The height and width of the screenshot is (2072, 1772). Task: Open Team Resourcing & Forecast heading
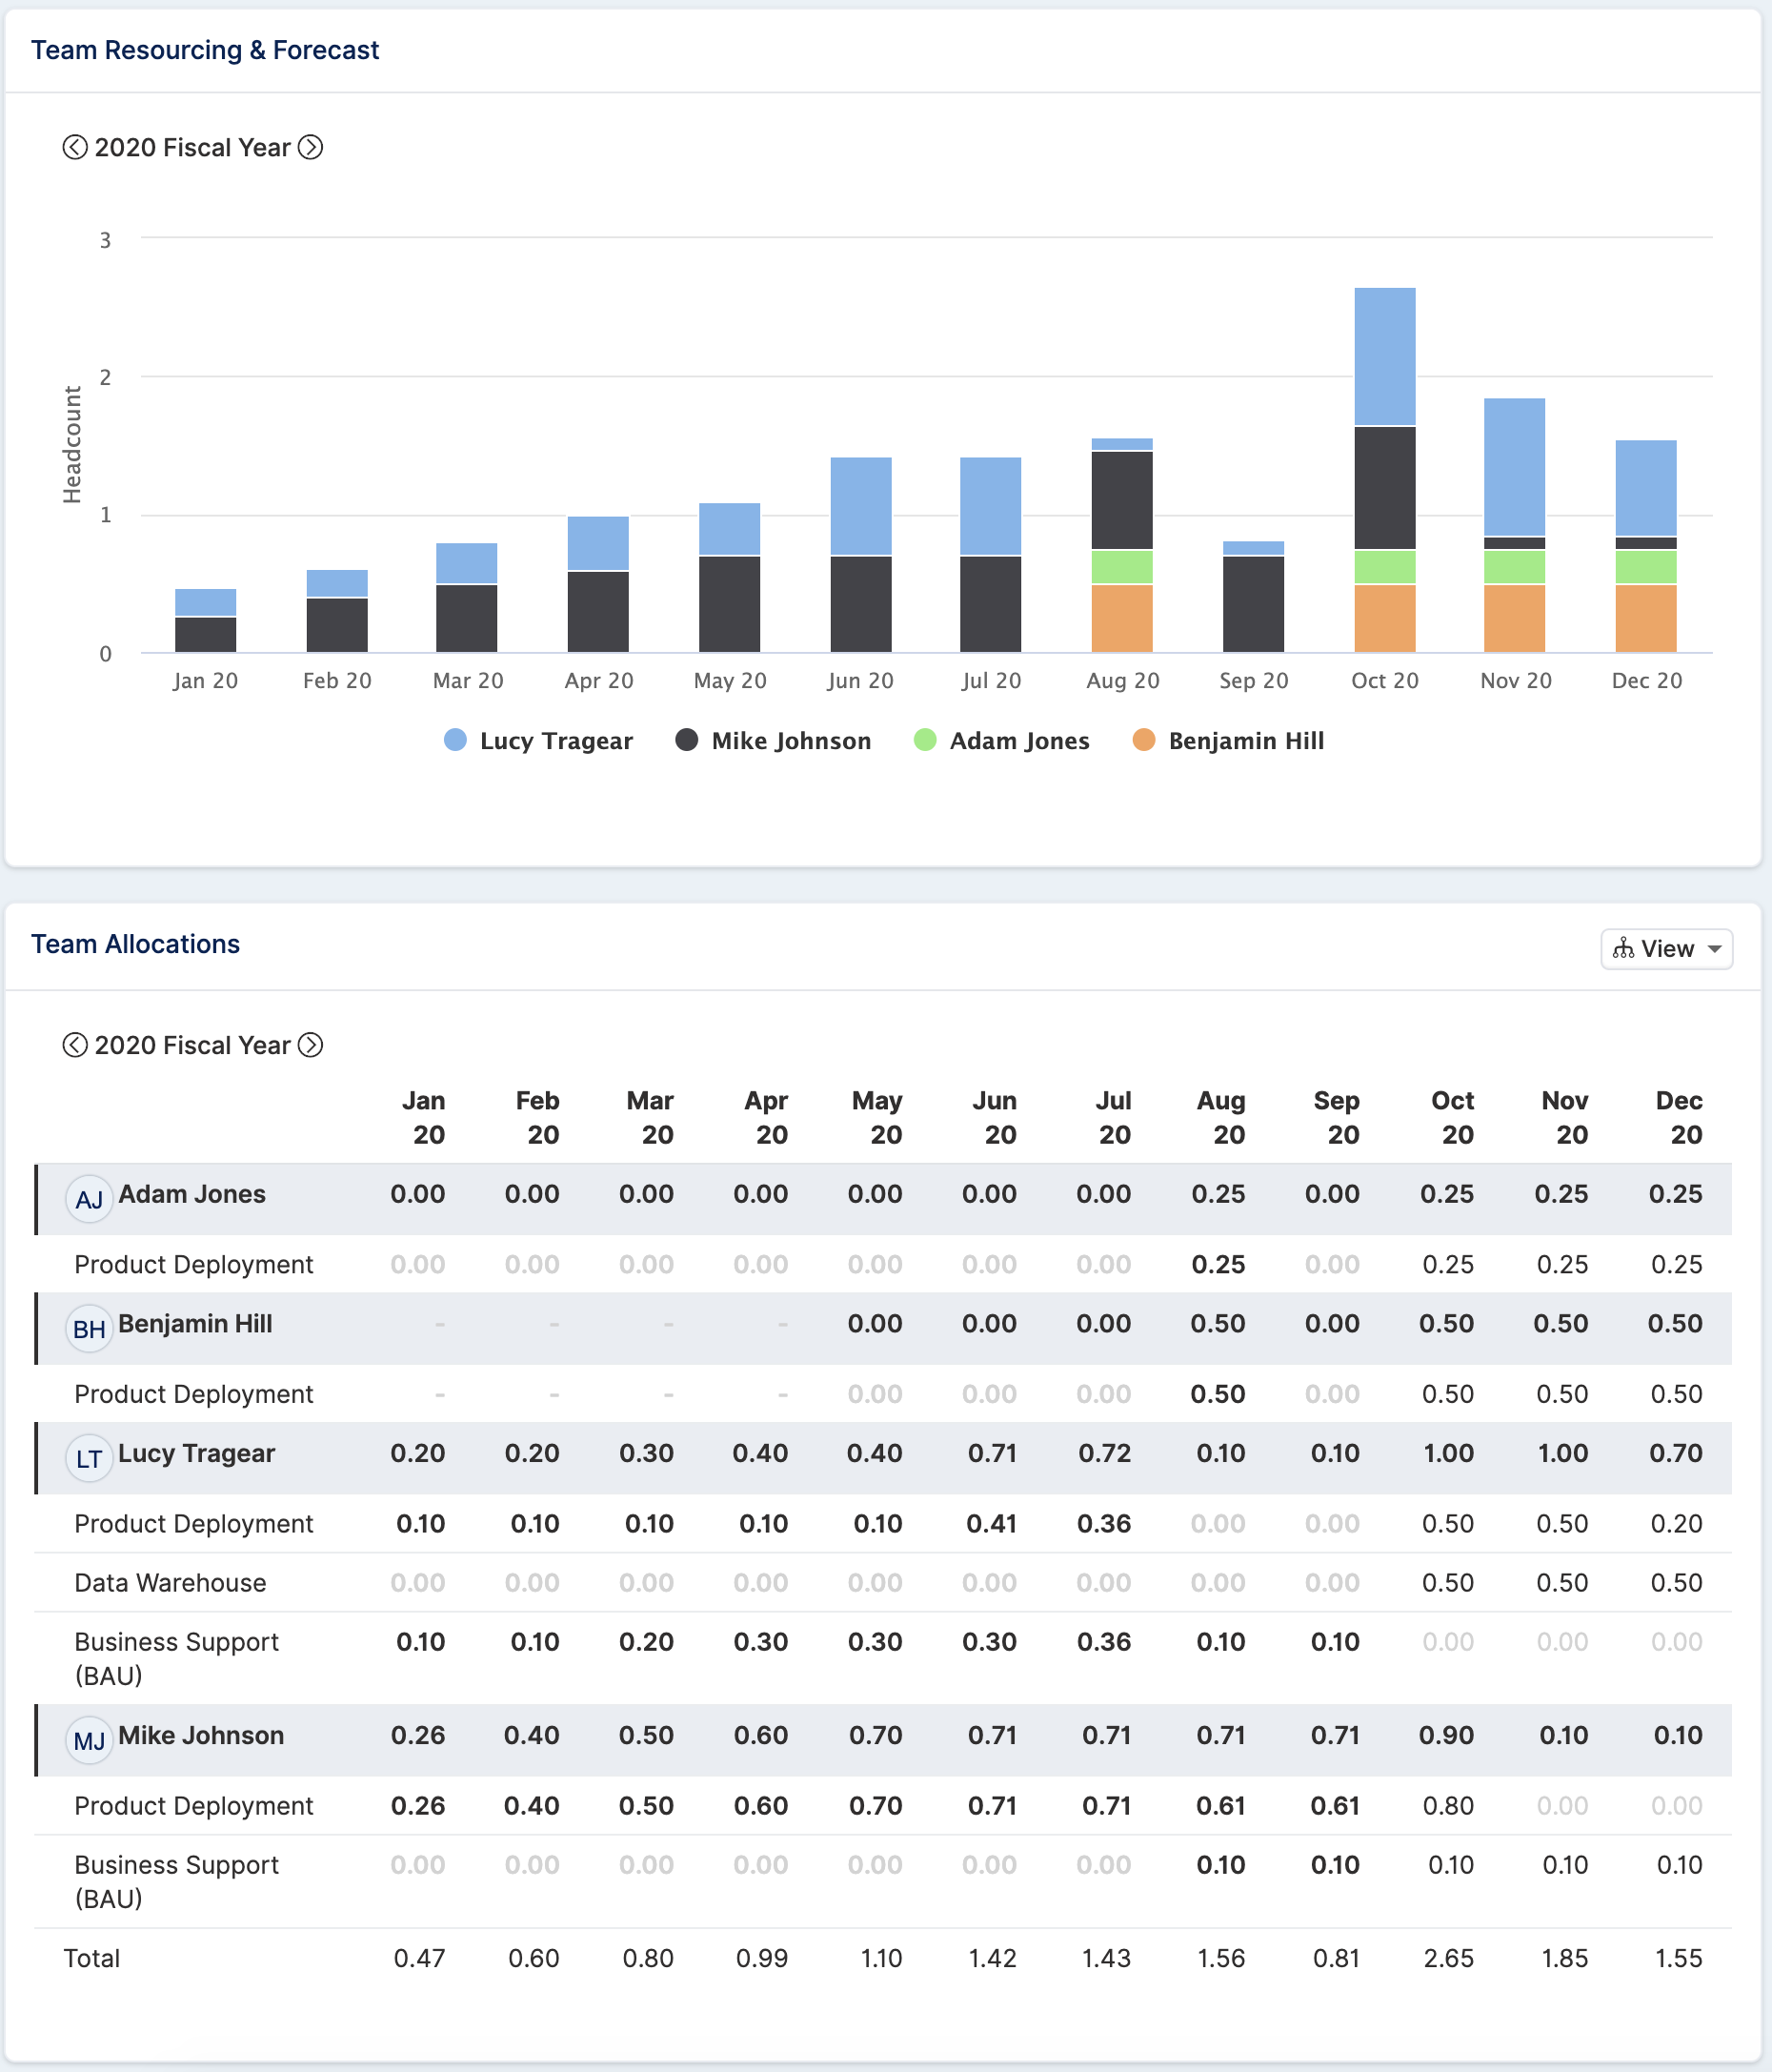click(205, 50)
